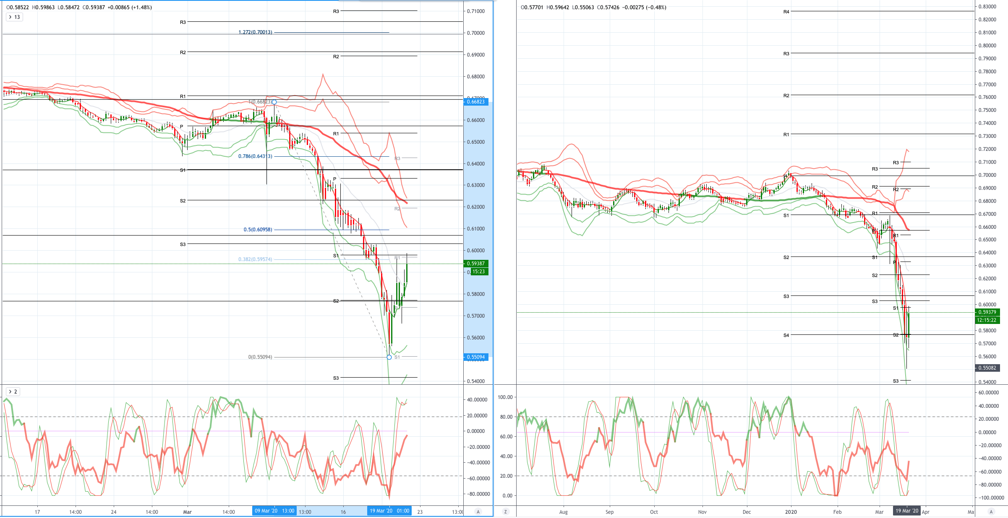
Task: Click the 09 Mar '20 13:00 time marker
Action: point(274,511)
